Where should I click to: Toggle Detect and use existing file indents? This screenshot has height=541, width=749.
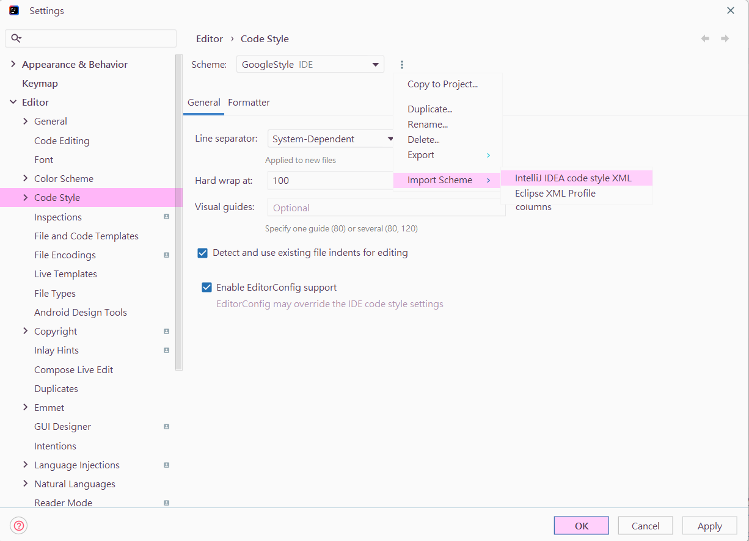click(x=203, y=253)
